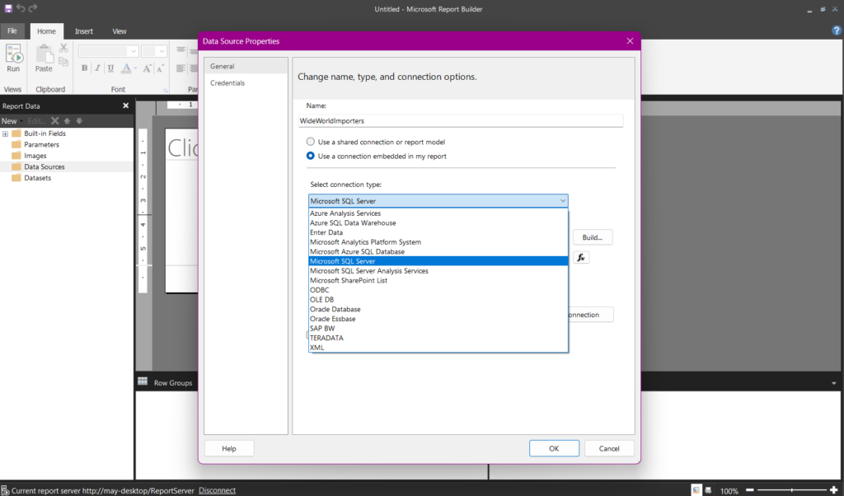Screen dimensions: 844x496
Task: Run the report with the Run icon
Action: (13, 54)
